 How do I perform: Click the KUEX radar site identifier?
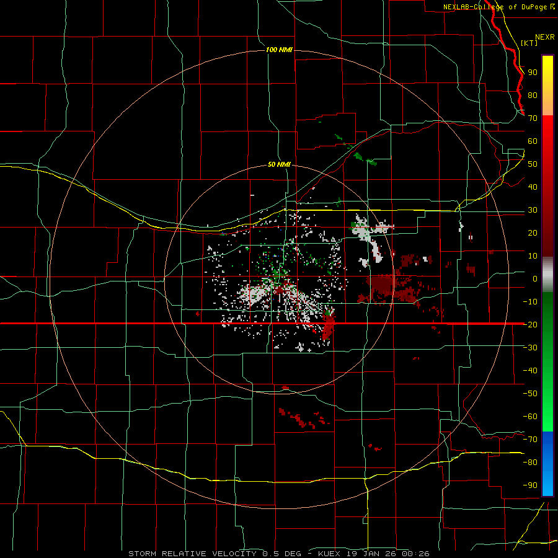click(x=329, y=554)
